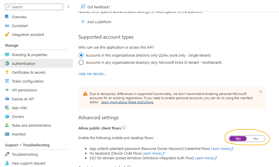The height and width of the screenshot is (167, 279).
Task: Click the Branding & properties icon
Action: click(x=7, y=55)
